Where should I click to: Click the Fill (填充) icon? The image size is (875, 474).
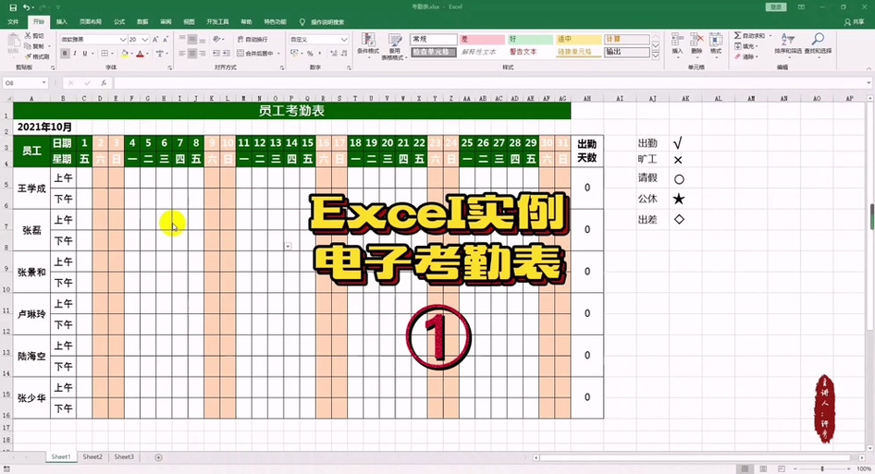click(738, 46)
